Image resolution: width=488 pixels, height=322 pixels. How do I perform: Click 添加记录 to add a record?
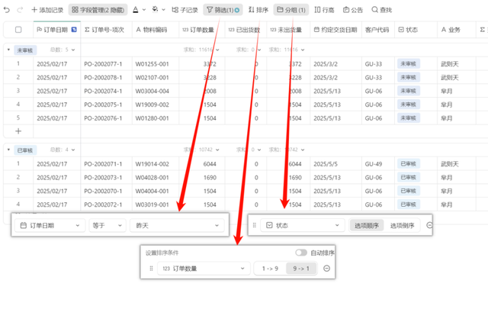pyautogui.click(x=47, y=10)
